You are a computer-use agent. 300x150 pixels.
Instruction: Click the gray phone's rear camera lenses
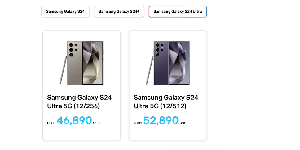point(71,49)
